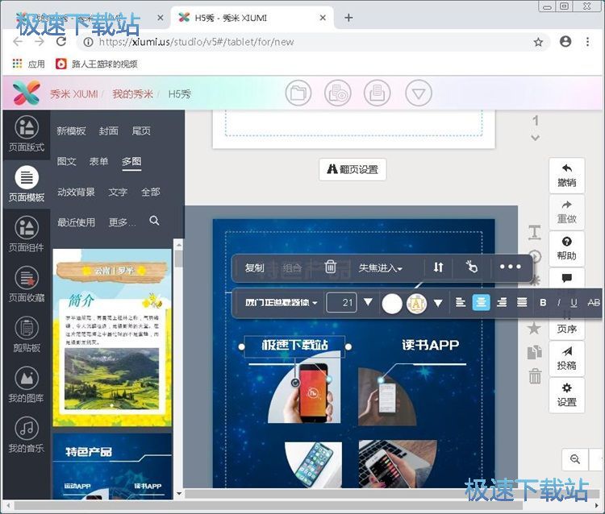This screenshot has width=605, height=514.
Task: Click the template search magnifier icon
Action: point(154,221)
